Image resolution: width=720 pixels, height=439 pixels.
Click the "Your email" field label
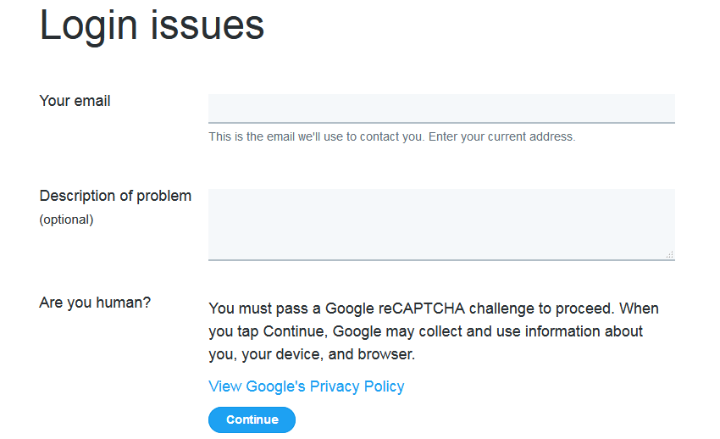[75, 101]
